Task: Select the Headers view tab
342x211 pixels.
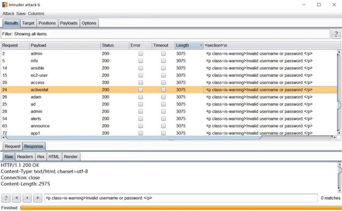Action: pos(25,157)
